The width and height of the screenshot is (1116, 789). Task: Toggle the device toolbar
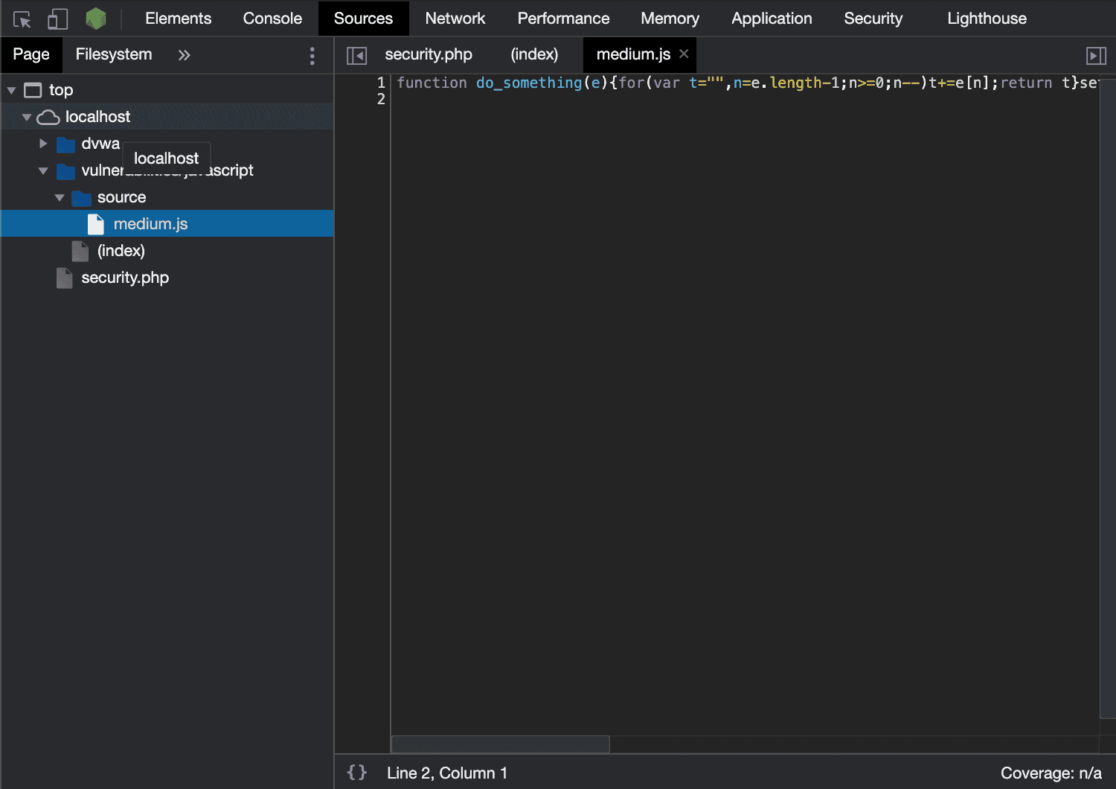(x=57, y=18)
